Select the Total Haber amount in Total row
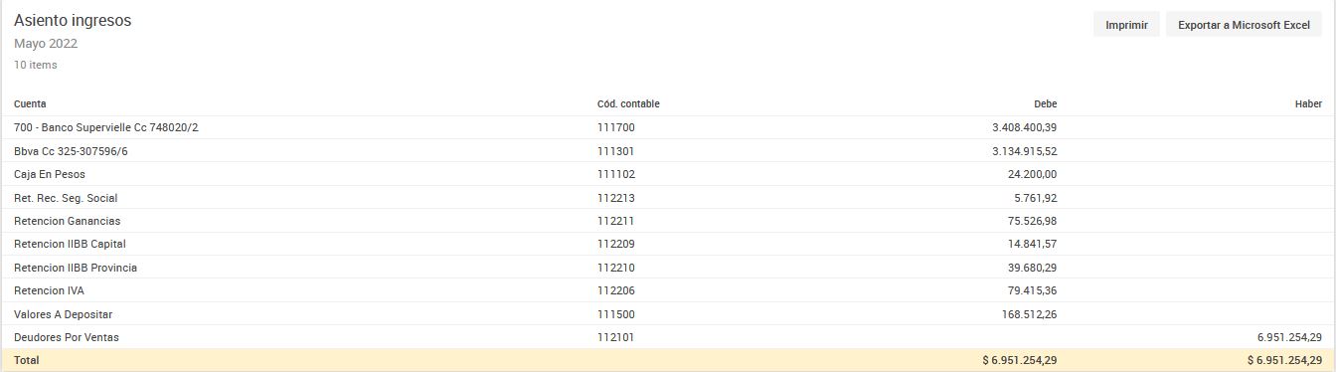This screenshot has width=1336, height=372. point(1284,360)
